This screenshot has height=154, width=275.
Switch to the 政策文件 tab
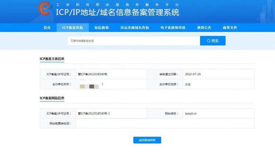click(229, 27)
